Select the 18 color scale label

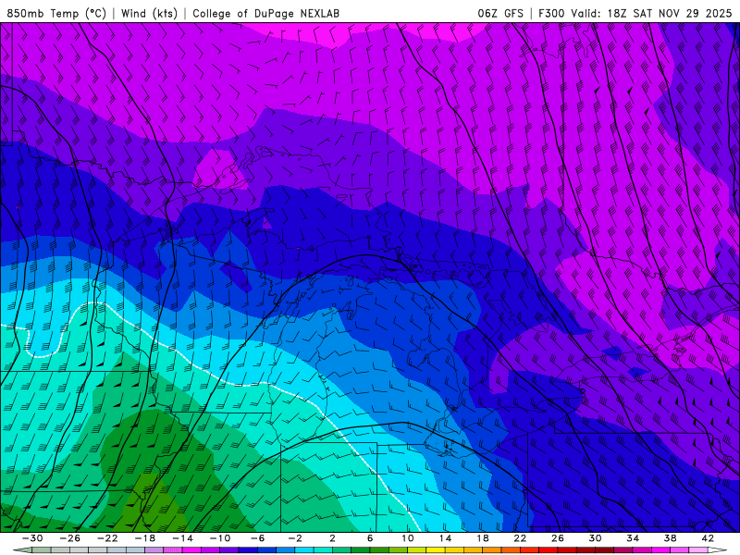coord(483,538)
